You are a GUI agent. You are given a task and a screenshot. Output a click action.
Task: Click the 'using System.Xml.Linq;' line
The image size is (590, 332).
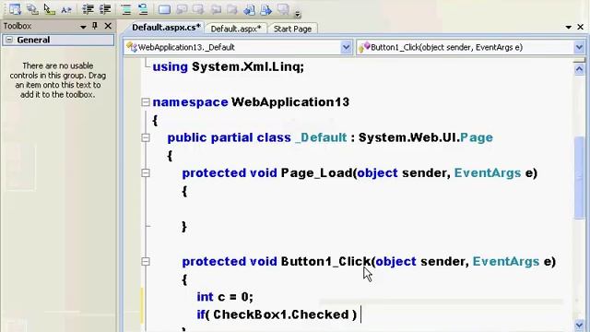tap(228, 67)
